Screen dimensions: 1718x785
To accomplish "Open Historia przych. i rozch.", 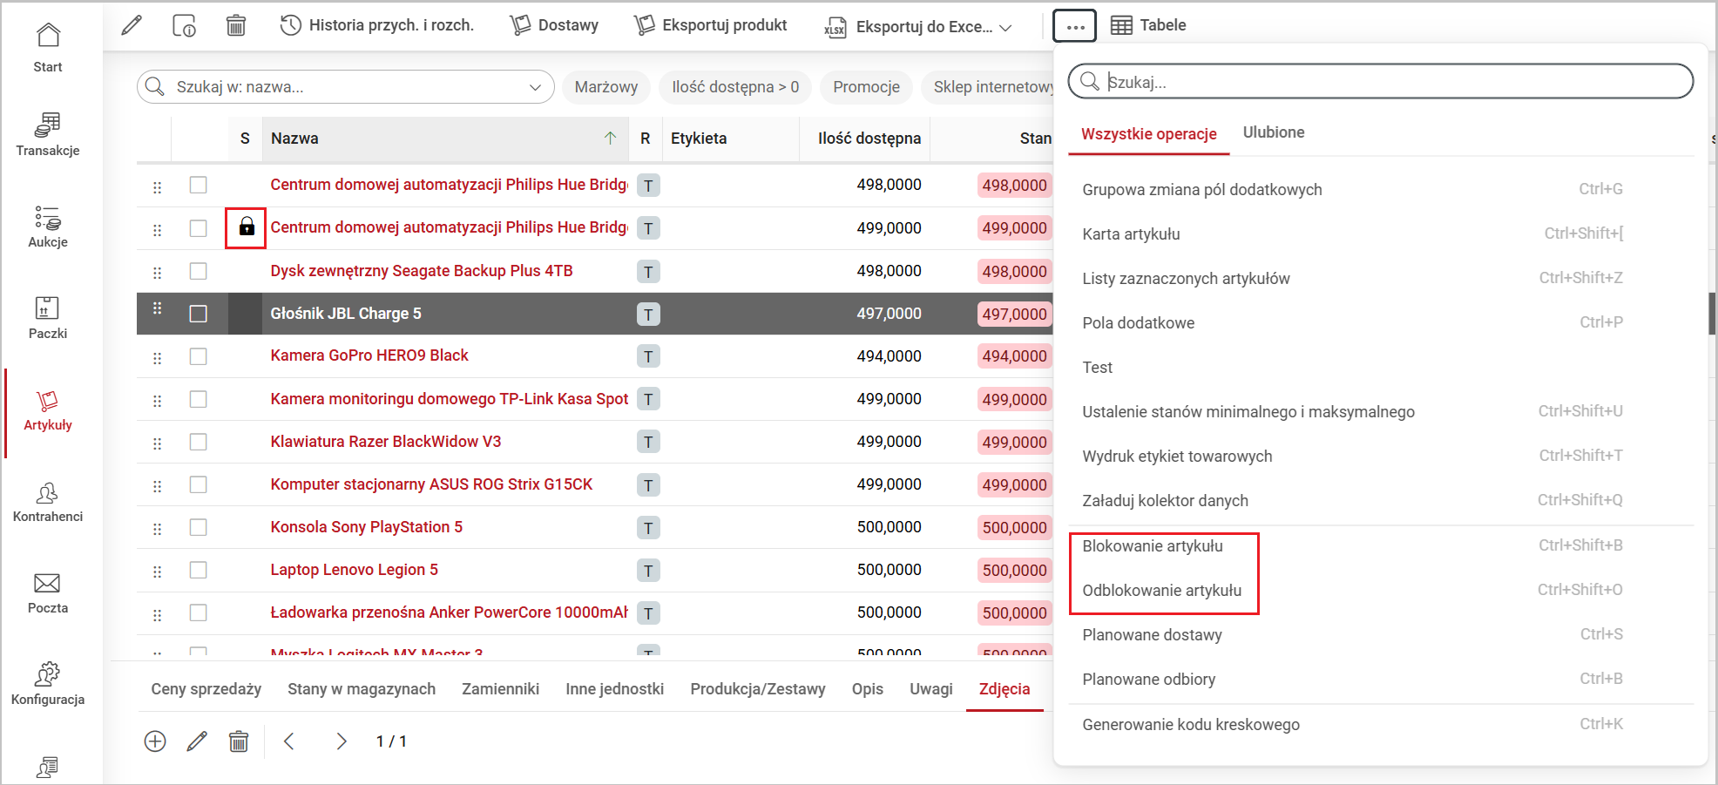I will coord(376,25).
